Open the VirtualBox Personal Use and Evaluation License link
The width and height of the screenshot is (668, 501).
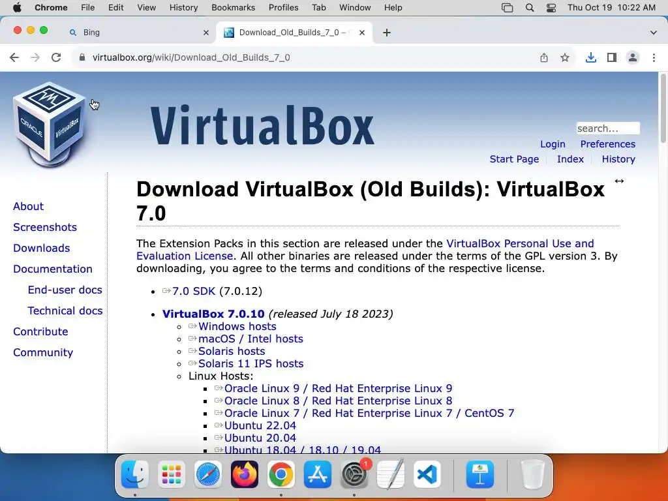pos(520,244)
